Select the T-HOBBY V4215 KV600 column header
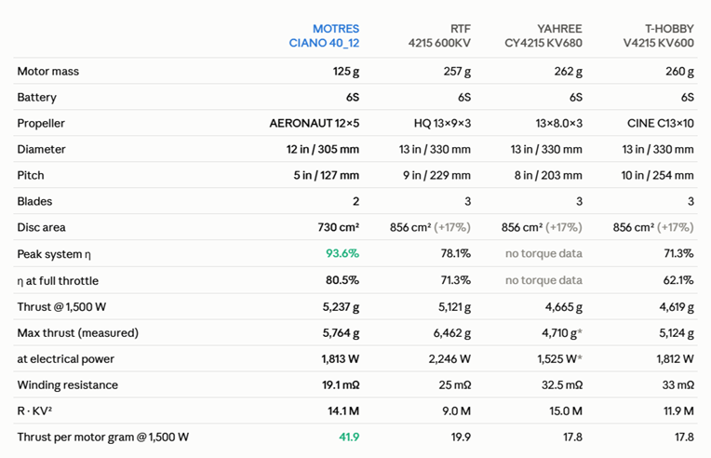This screenshot has width=711, height=458. (658, 35)
